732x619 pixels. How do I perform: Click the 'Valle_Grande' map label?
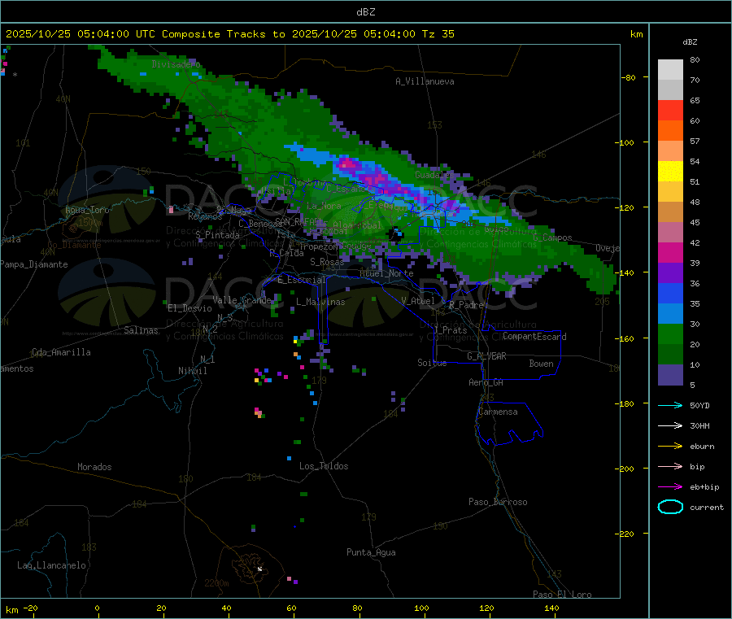[x=242, y=300]
